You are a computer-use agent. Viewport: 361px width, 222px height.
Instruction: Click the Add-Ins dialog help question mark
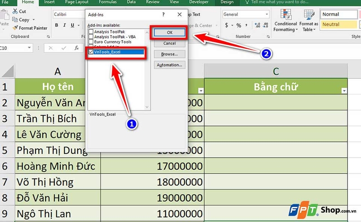(x=163, y=14)
